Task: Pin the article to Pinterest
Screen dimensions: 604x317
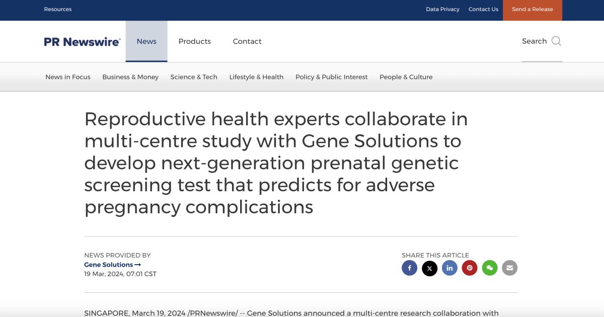Action: click(x=470, y=268)
